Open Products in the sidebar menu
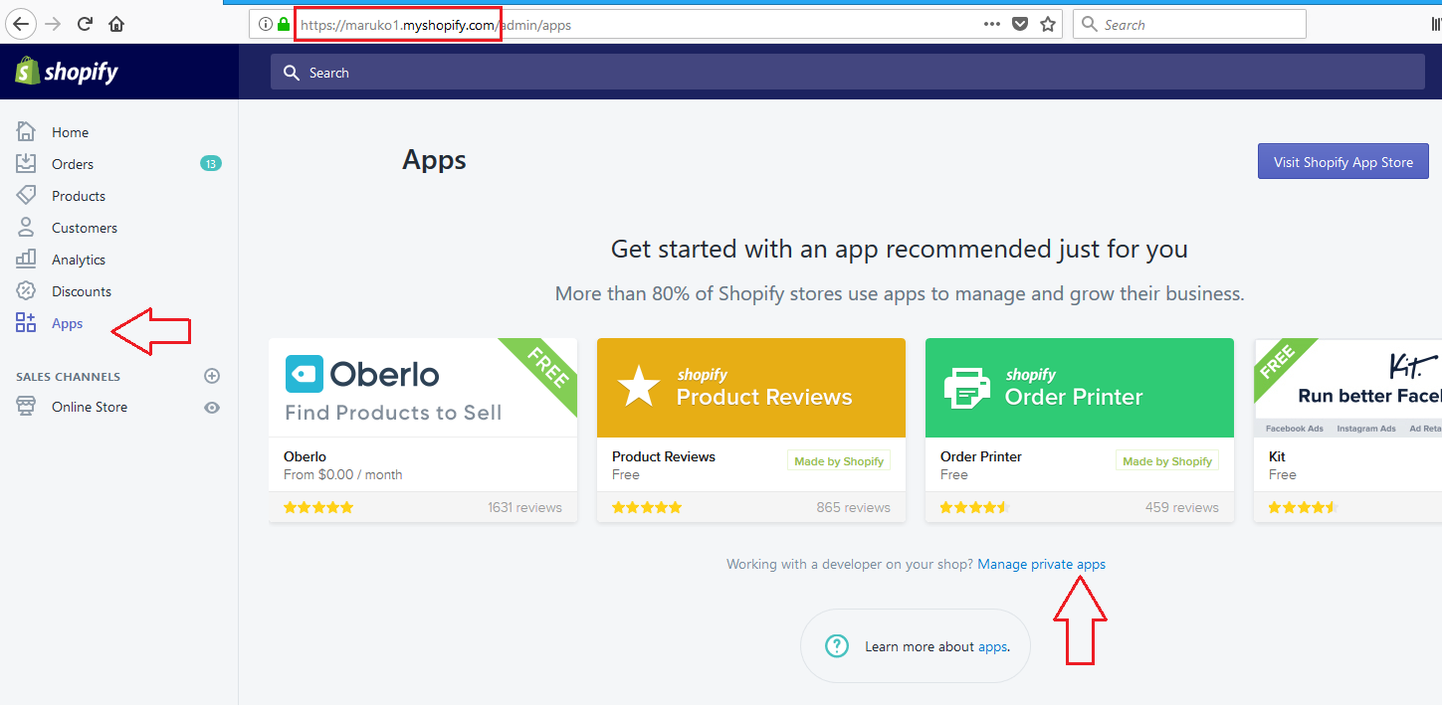The image size is (1442, 705). 79,196
